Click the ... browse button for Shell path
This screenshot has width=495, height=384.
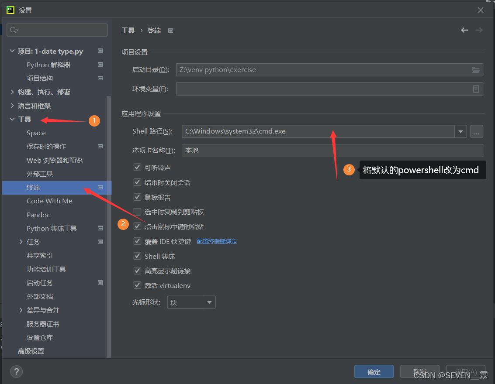[x=477, y=131]
